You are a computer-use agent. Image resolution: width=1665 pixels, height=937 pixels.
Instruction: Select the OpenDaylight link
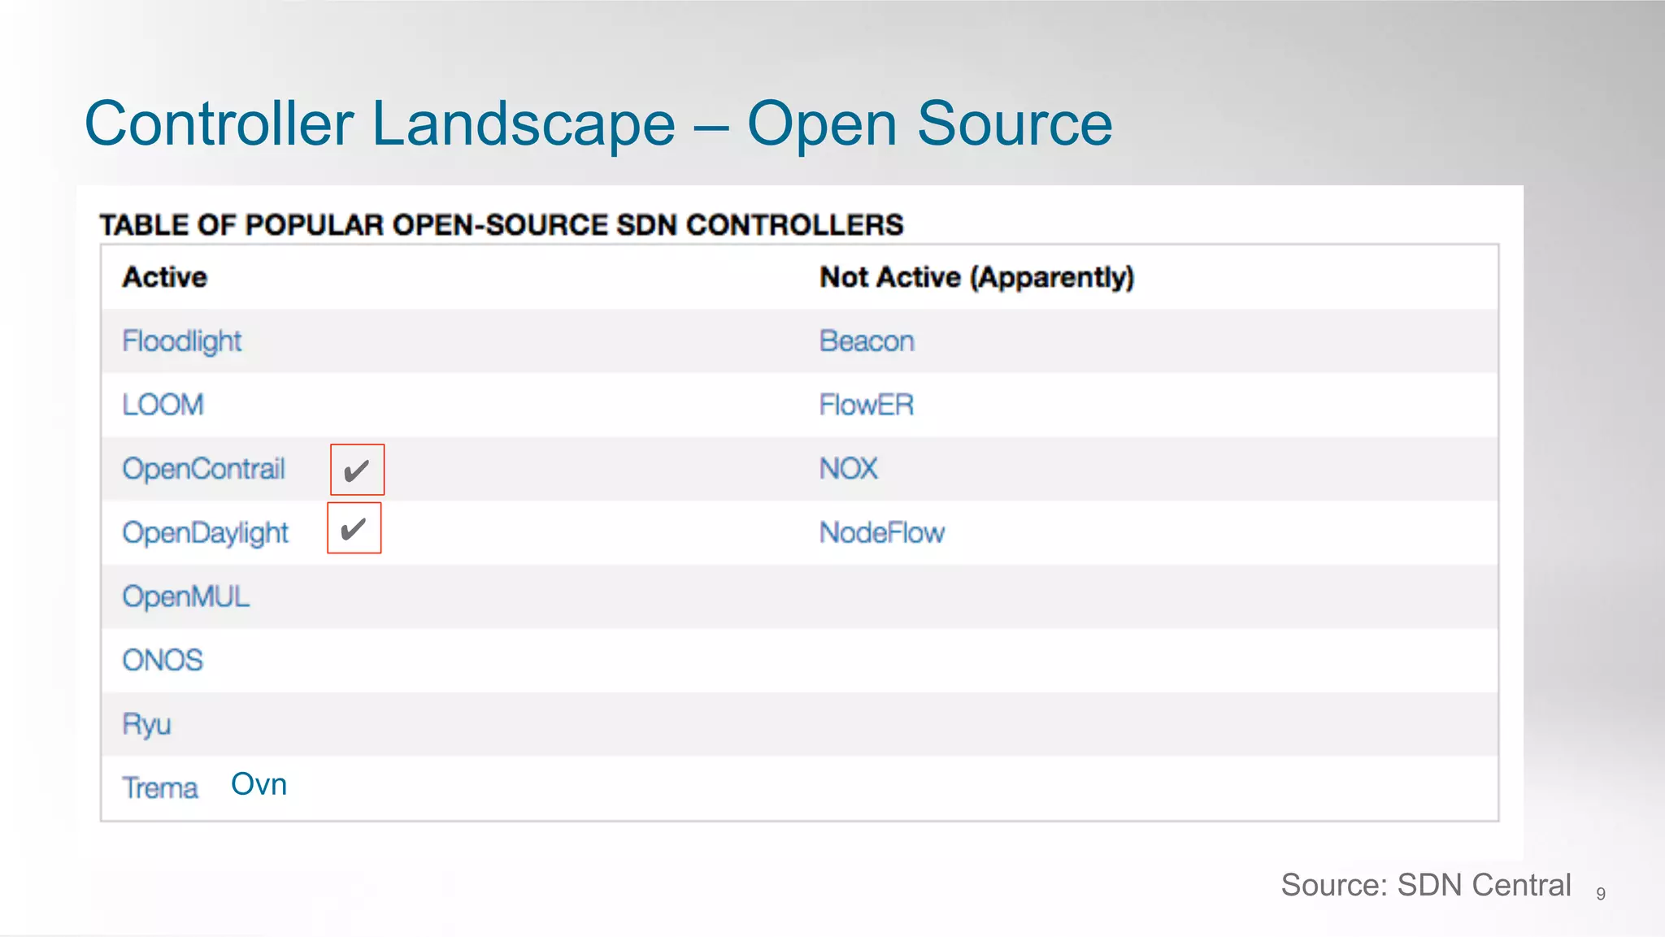tap(205, 533)
